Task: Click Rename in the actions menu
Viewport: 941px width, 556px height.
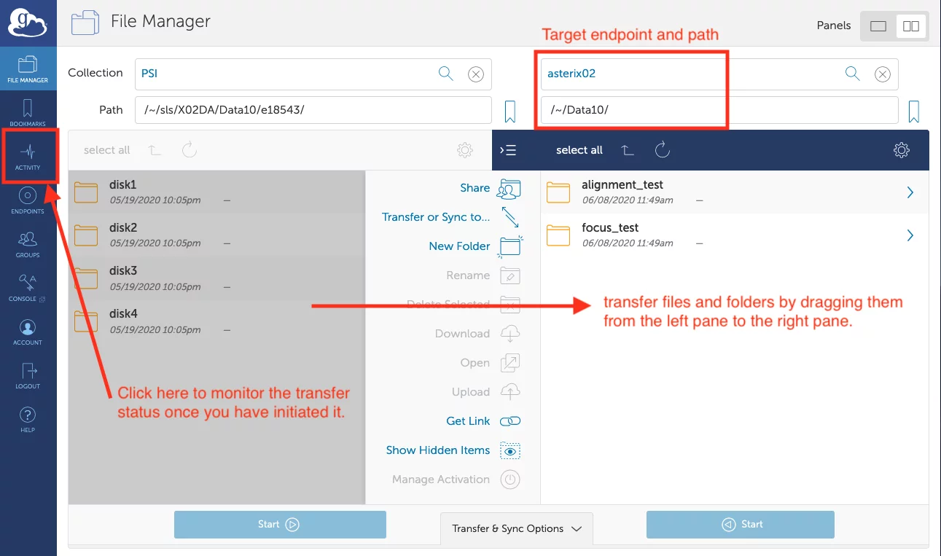Action: coord(483,275)
